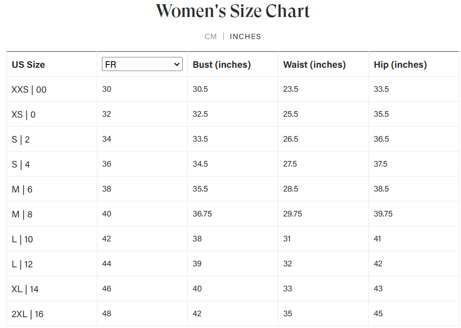Select the S | 2 size row label
Image resolution: width=461 pixels, height=328 pixels.
(21, 139)
